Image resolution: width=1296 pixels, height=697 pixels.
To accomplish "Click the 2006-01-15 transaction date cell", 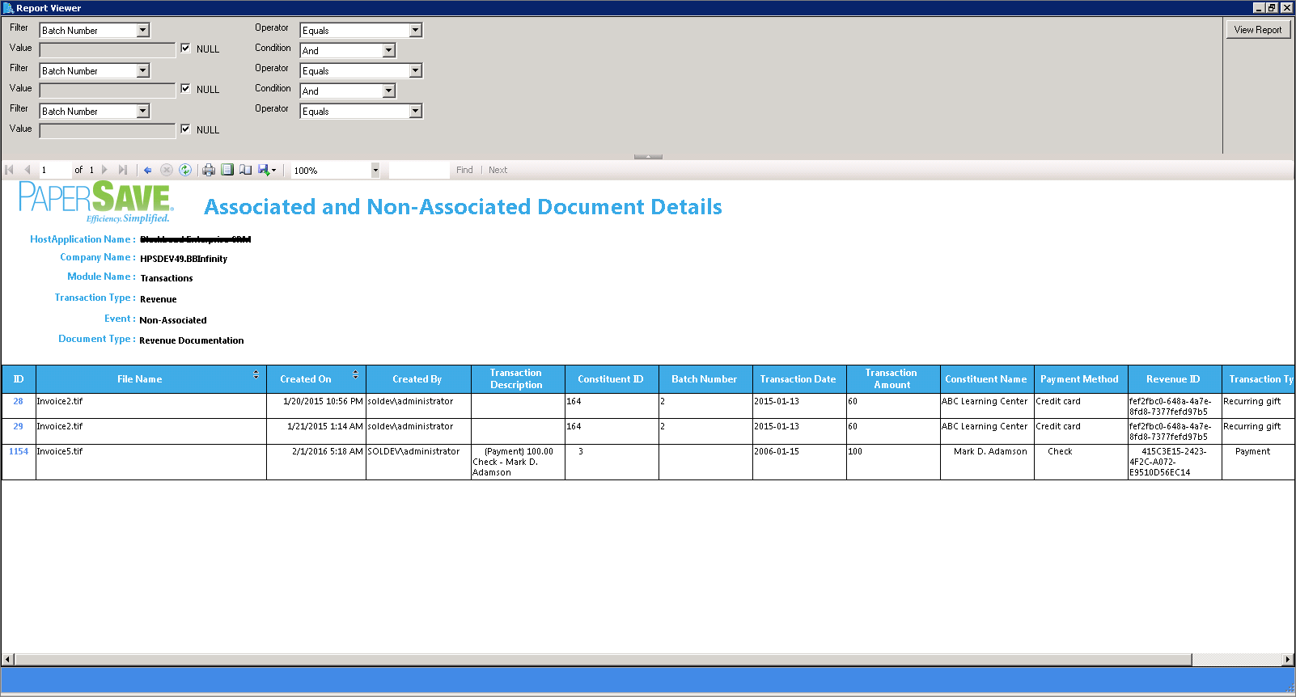I will (799, 462).
